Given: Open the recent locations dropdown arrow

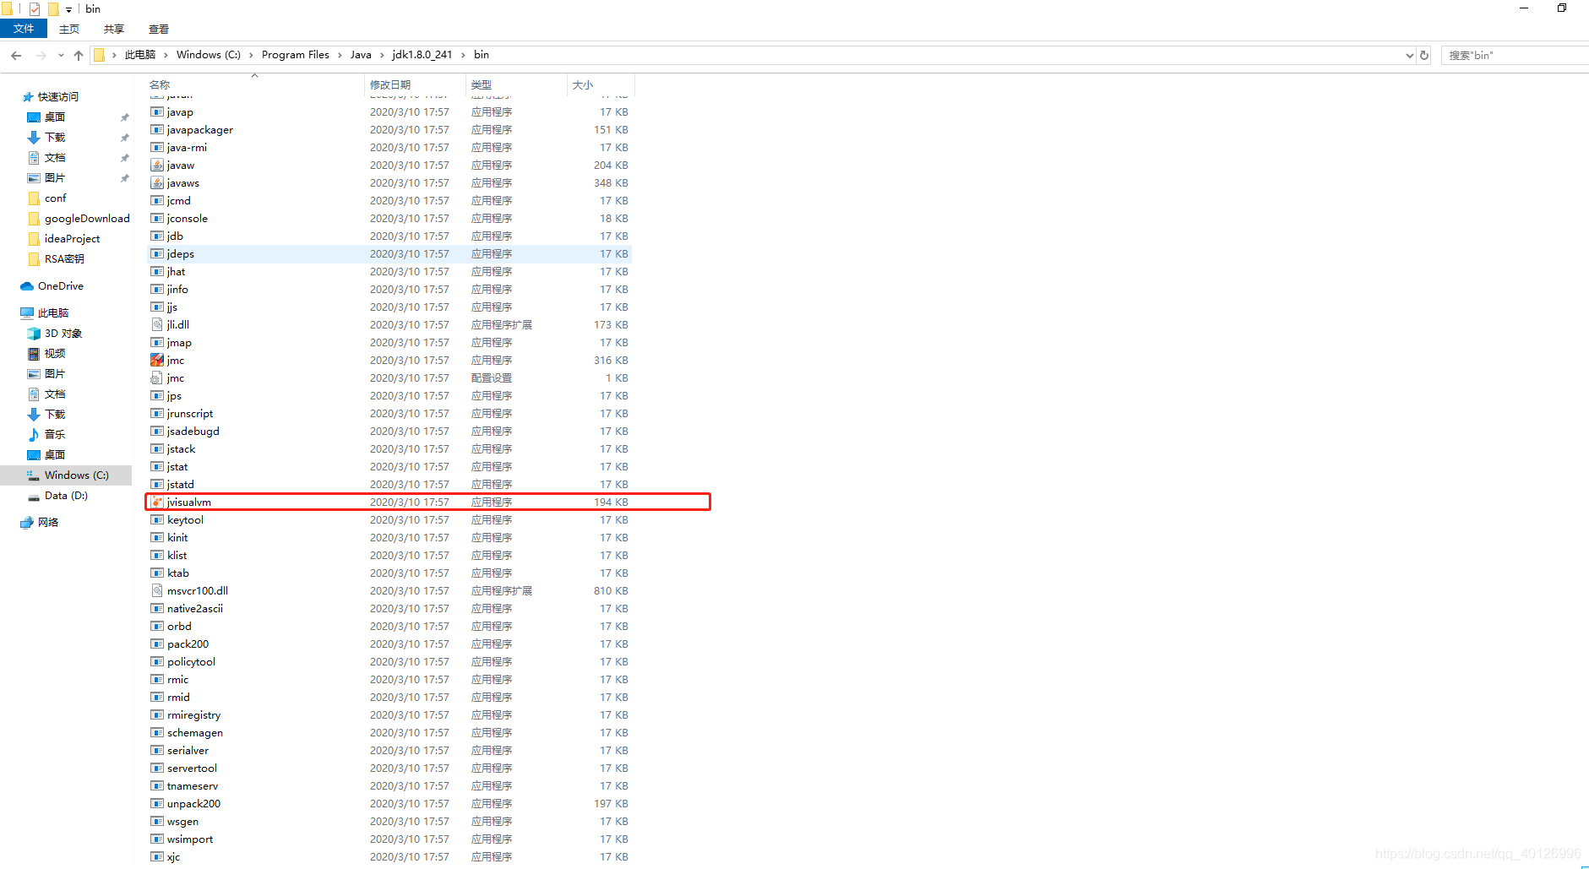Looking at the screenshot, I should point(61,55).
